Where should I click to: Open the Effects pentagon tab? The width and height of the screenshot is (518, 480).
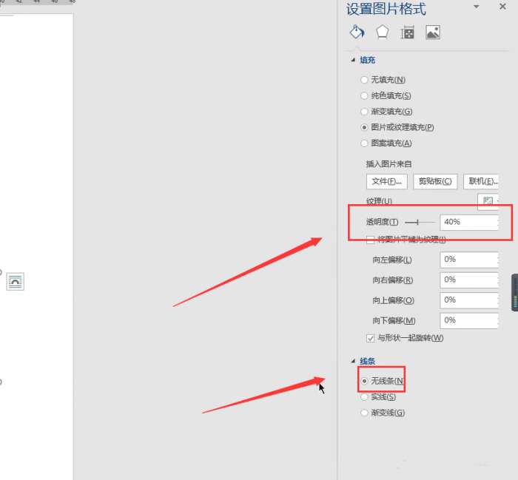point(382,33)
